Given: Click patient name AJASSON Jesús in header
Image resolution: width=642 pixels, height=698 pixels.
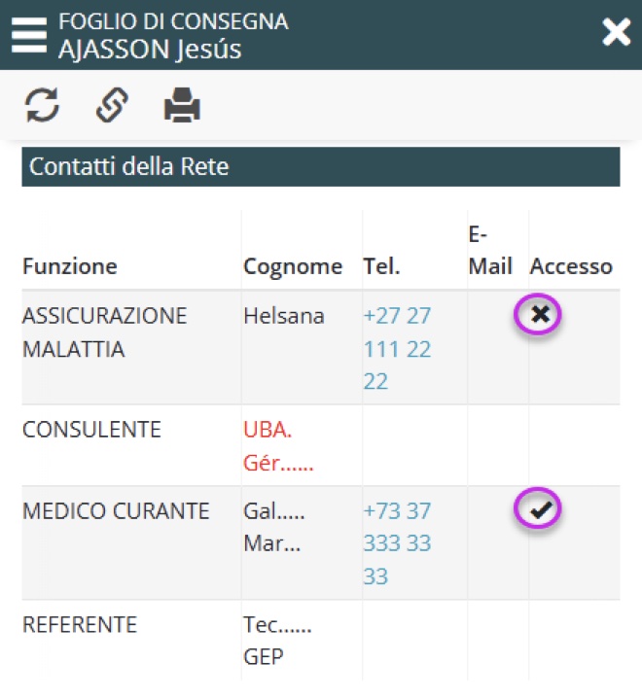Looking at the screenshot, I should [150, 49].
